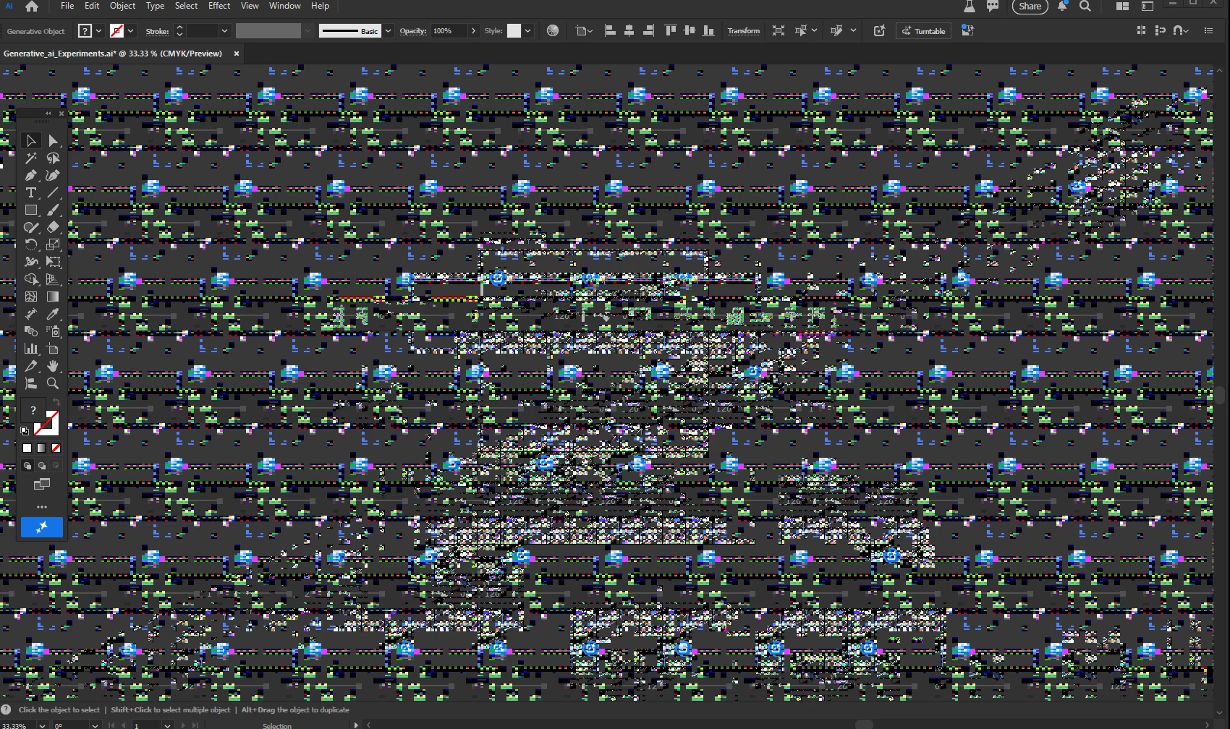This screenshot has height=729, width=1230.
Task: Select the Shape Builder tool
Action: 30,279
